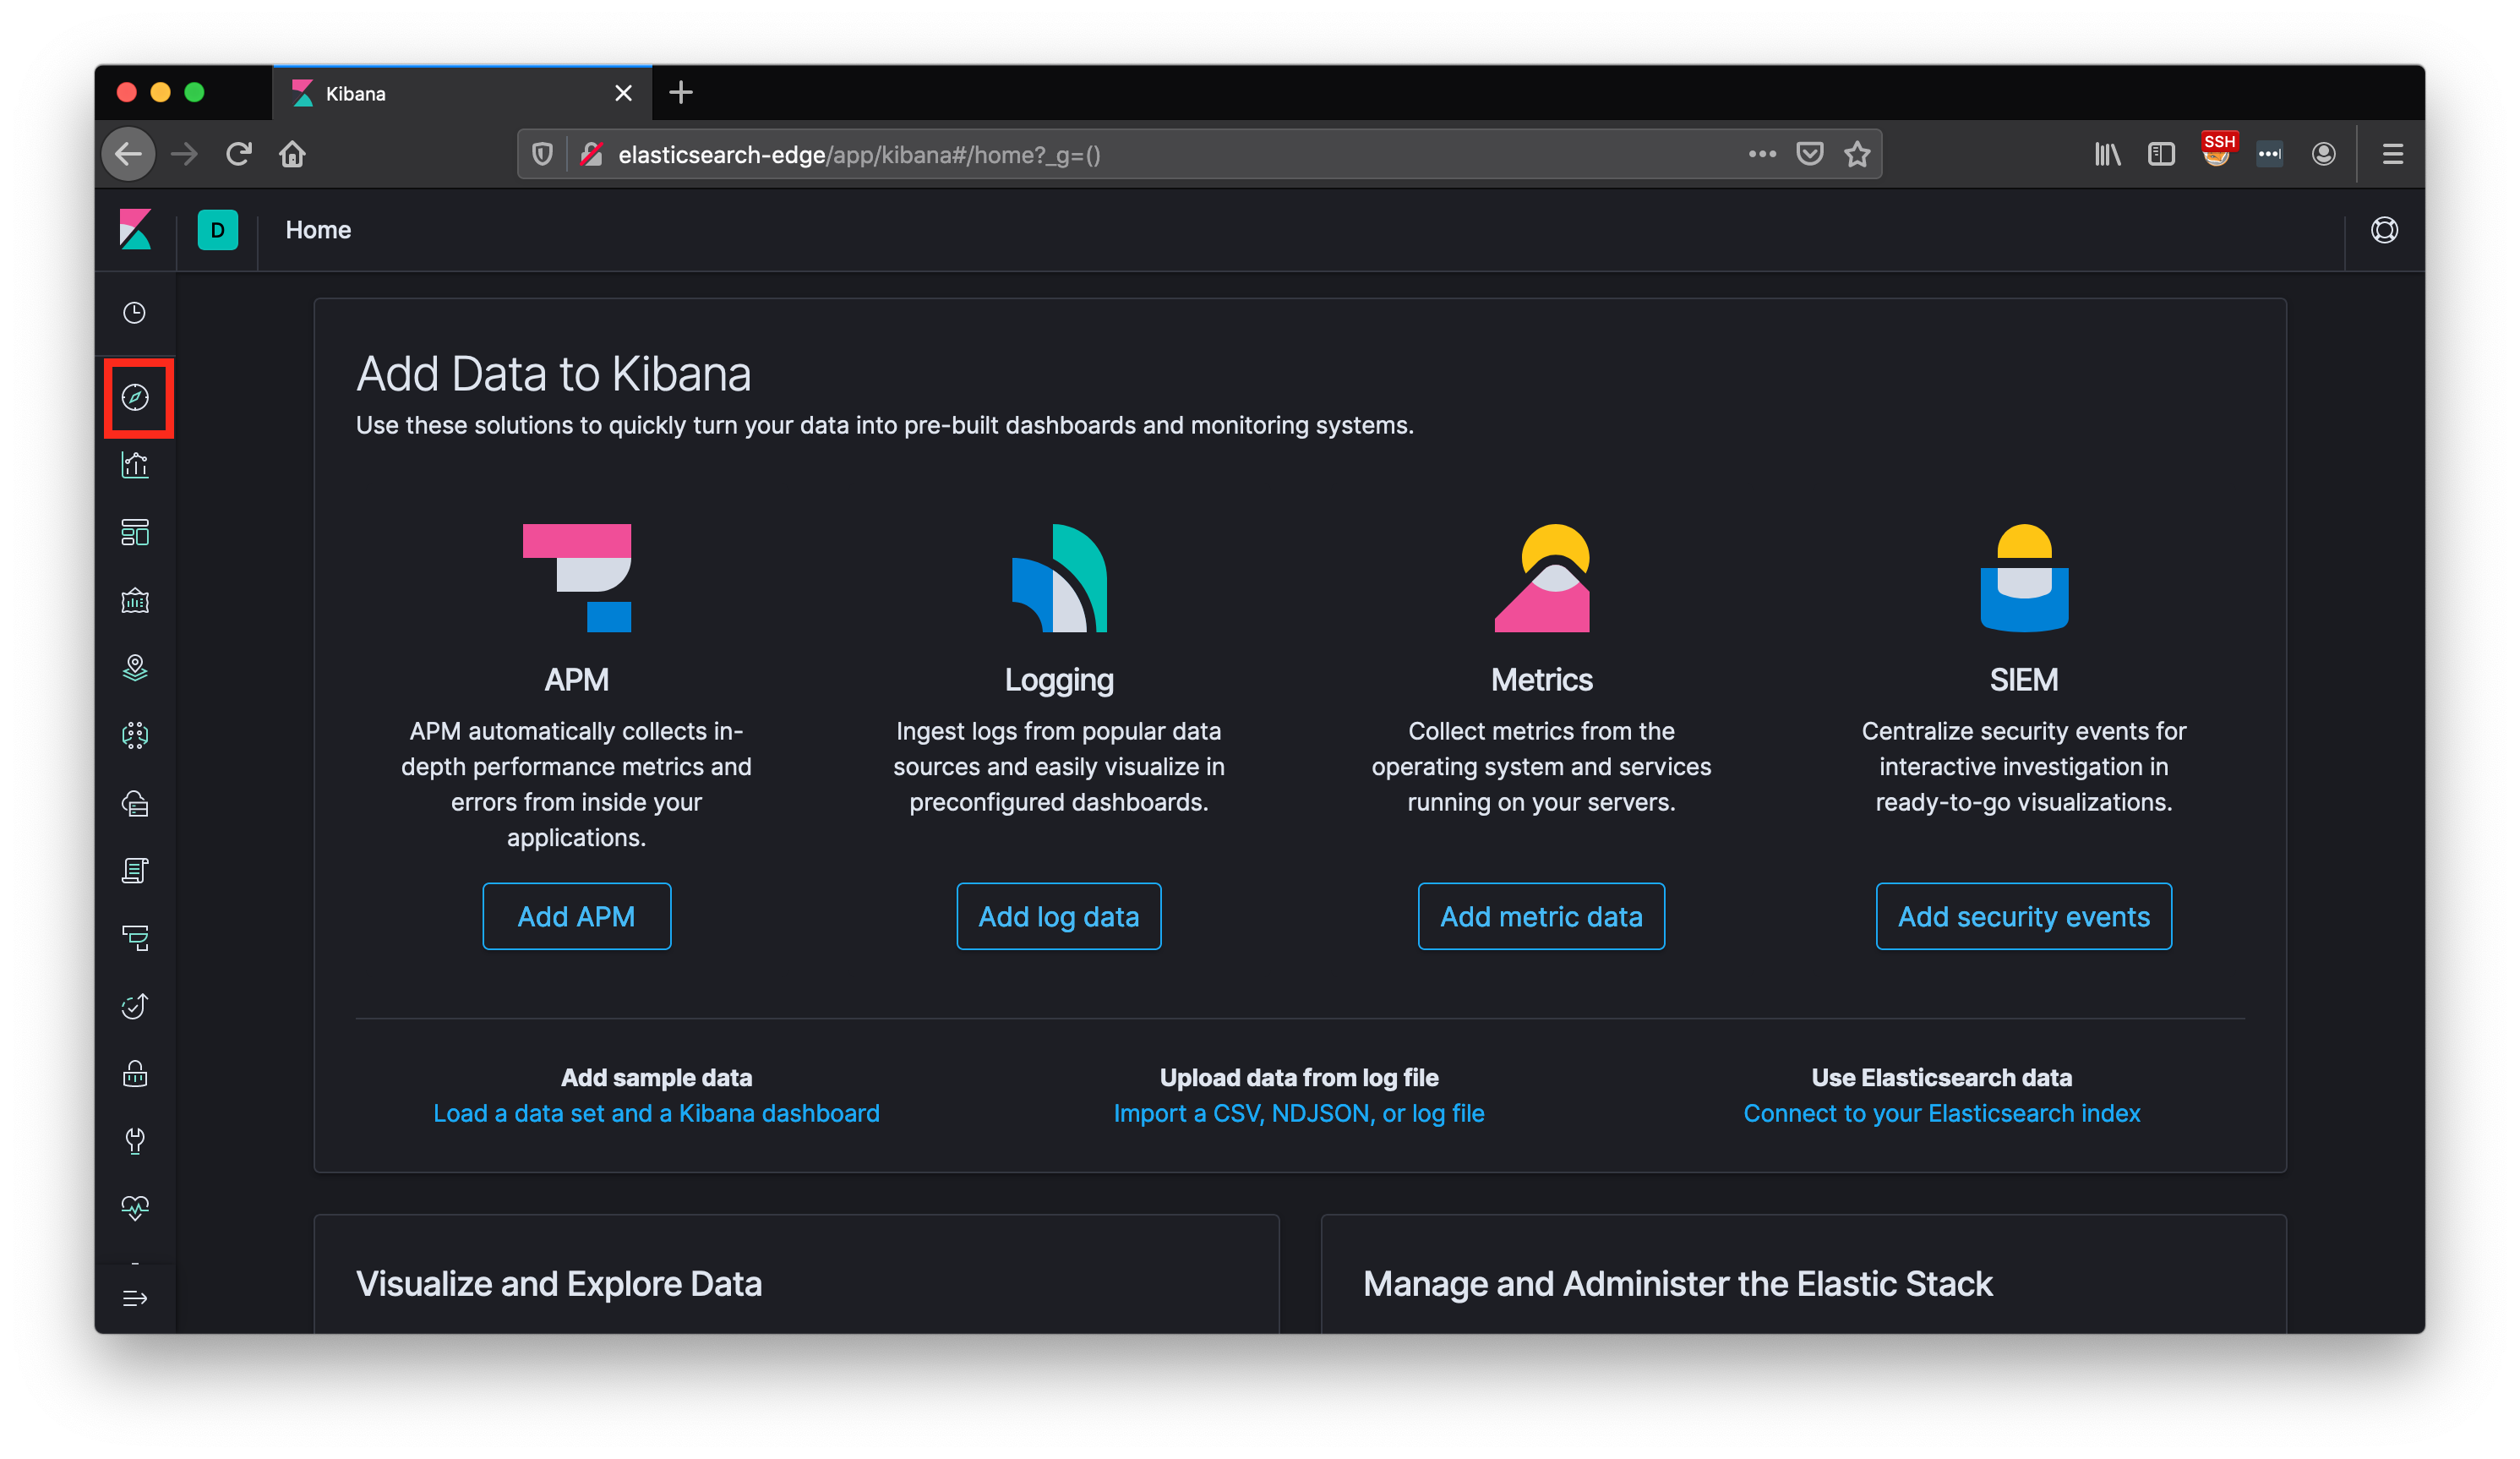Open the SIEM lock icon
Screen dimensions: 2520x1459
(x=135, y=1073)
